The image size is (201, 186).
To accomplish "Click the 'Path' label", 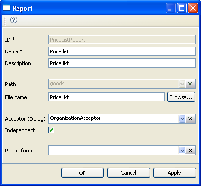I will point(10,84).
